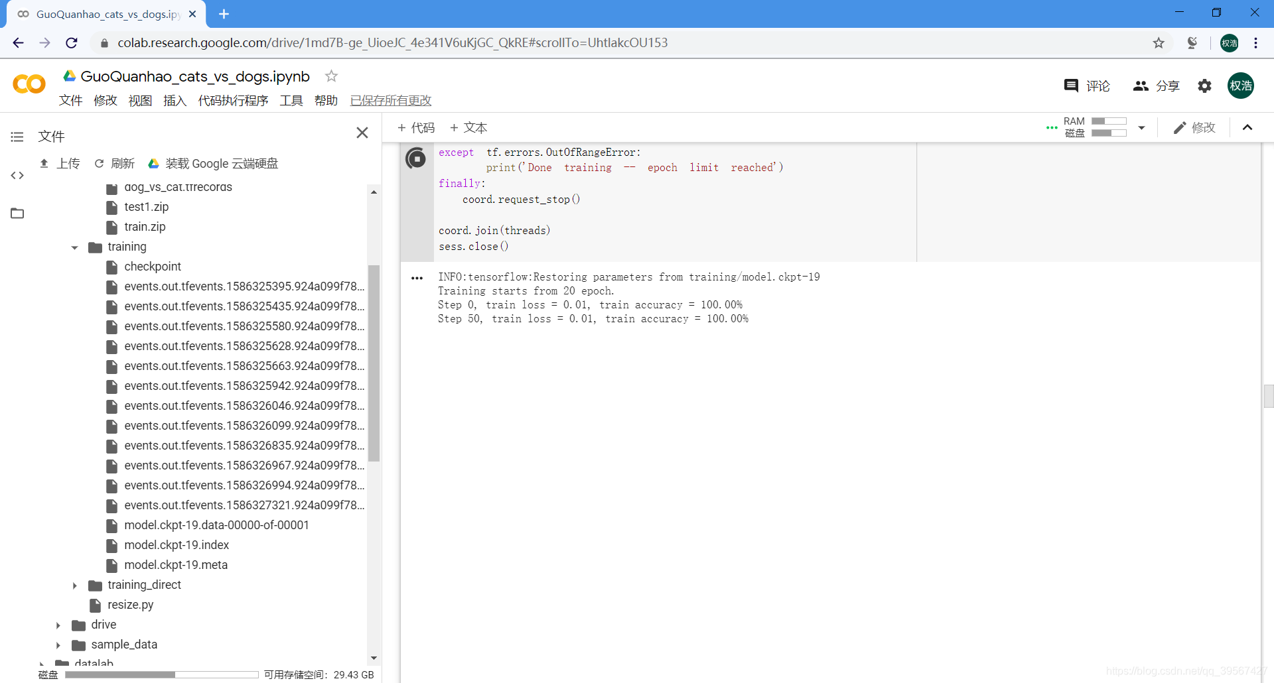Go back in browser history
Viewport: 1274px width, 683px height.
pyautogui.click(x=18, y=43)
